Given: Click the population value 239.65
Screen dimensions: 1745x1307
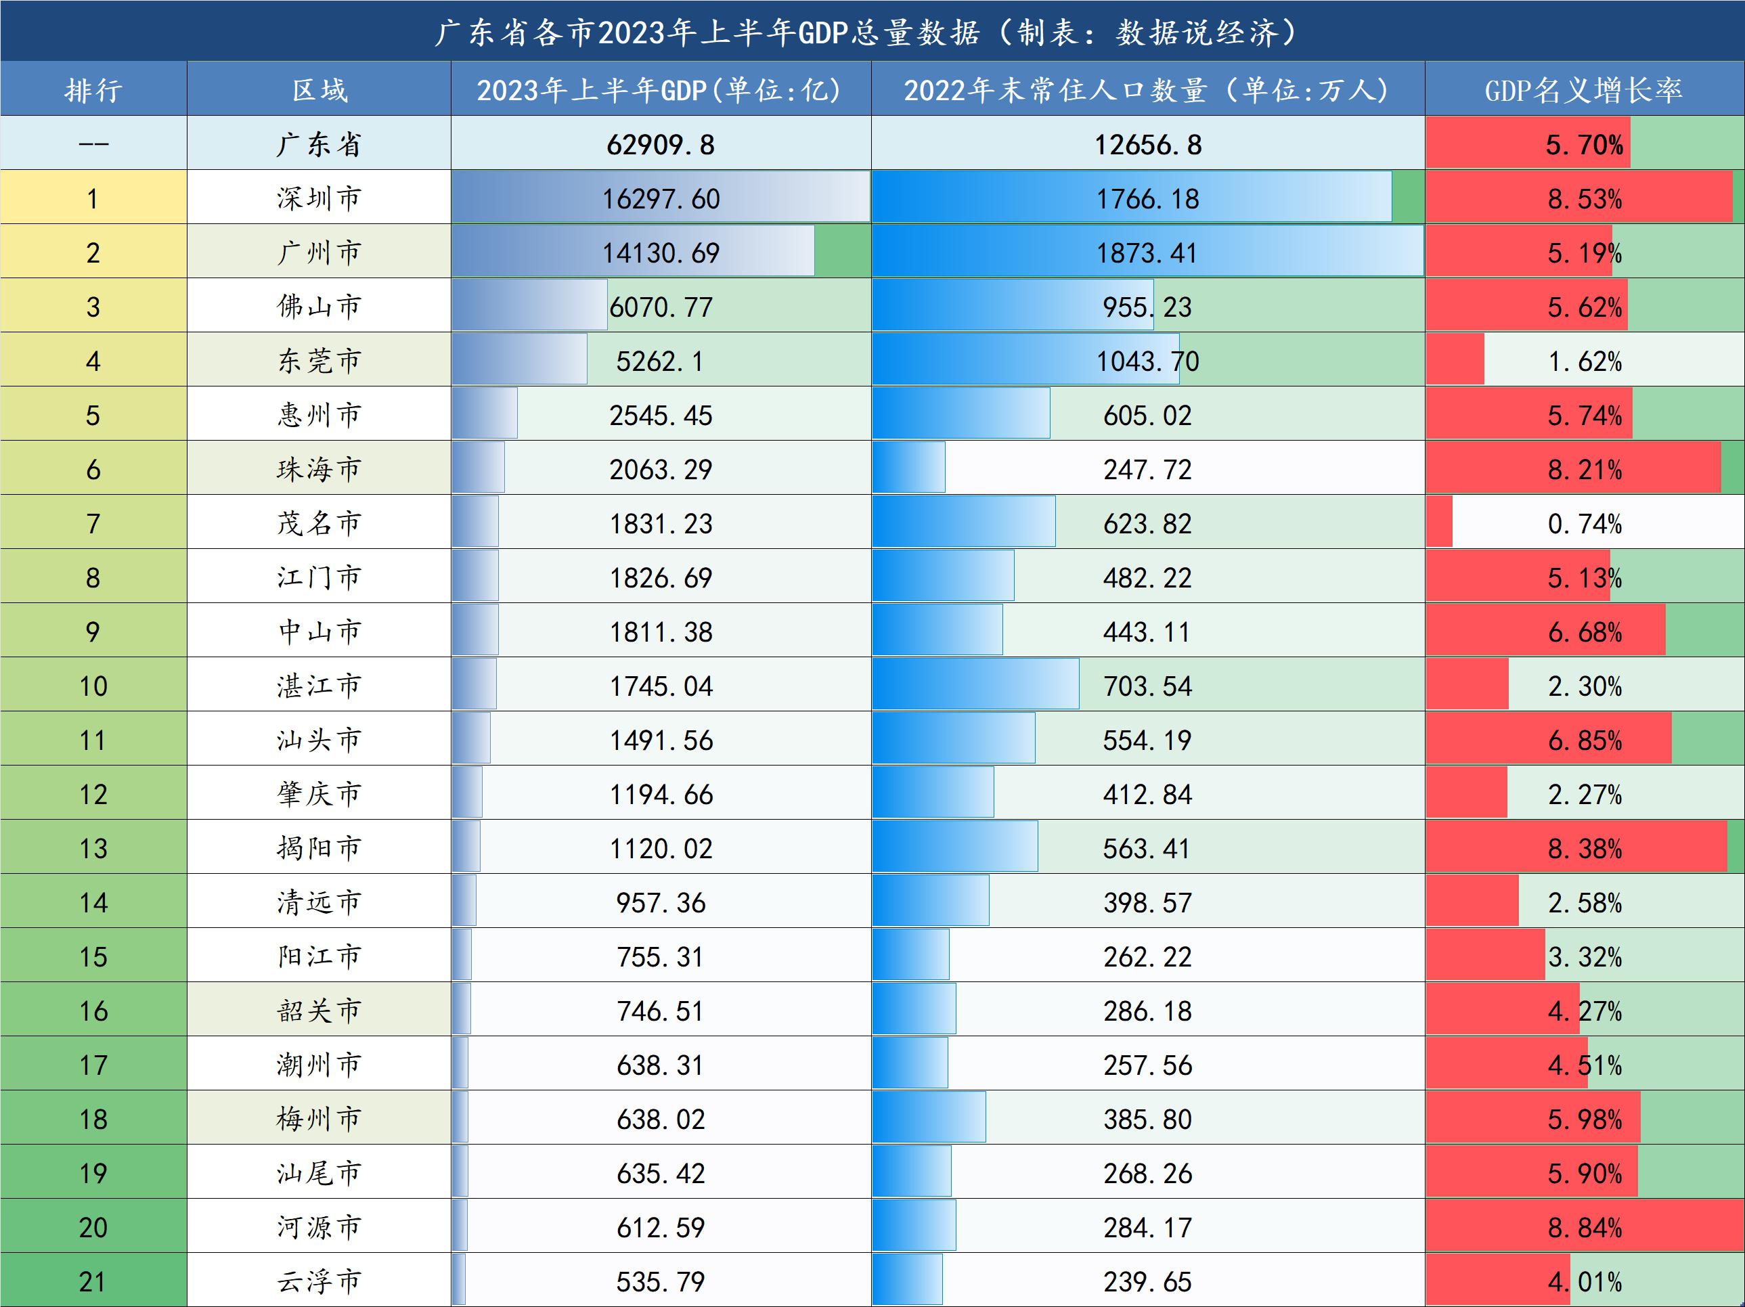Looking at the screenshot, I should pos(1148,1282).
